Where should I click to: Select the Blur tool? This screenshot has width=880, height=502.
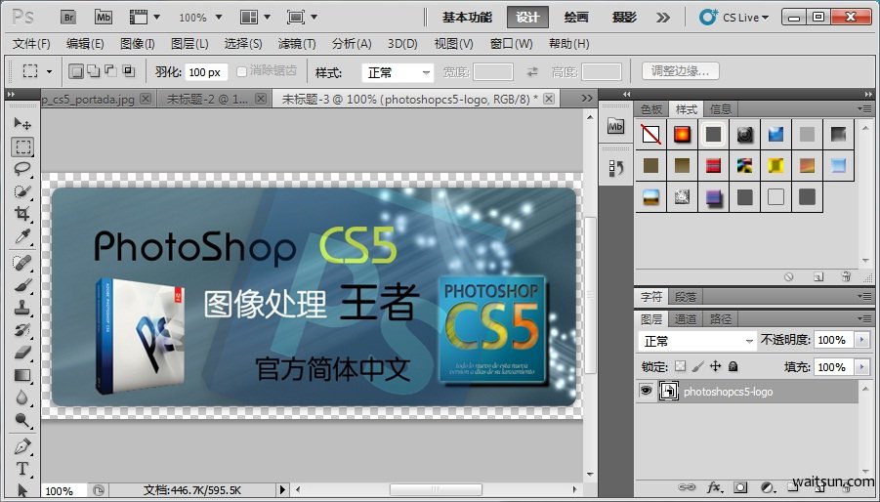point(22,397)
